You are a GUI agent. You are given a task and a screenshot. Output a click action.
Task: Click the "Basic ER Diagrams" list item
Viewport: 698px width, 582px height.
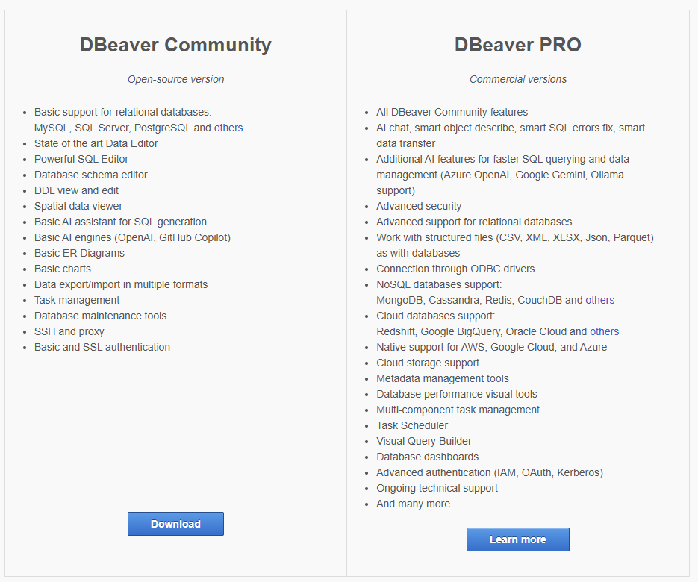pyautogui.click(x=79, y=253)
